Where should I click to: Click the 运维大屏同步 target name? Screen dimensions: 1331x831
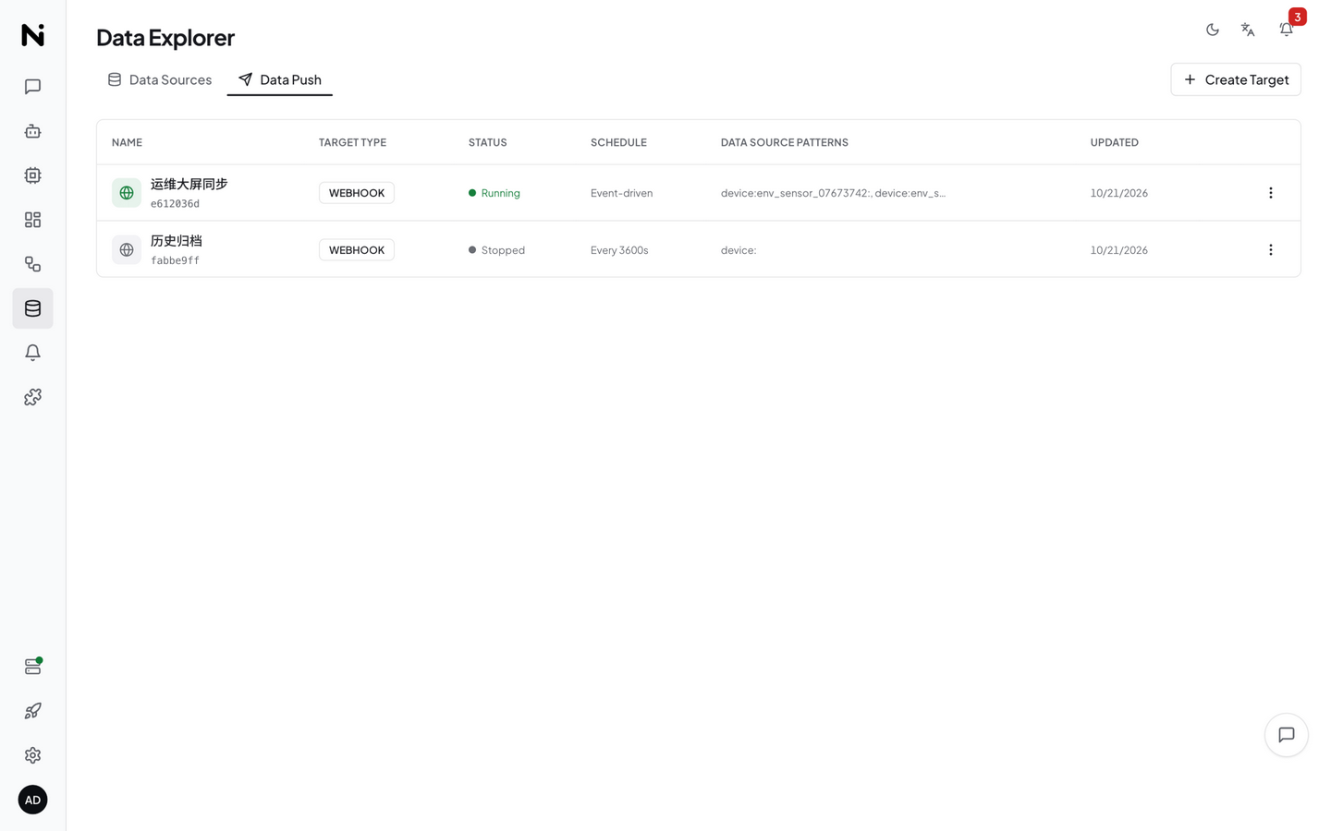189,184
